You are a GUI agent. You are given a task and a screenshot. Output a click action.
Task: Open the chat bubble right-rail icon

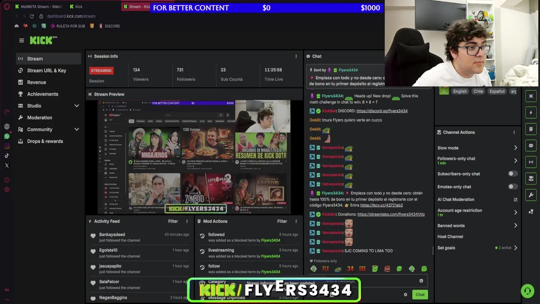coord(531,145)
